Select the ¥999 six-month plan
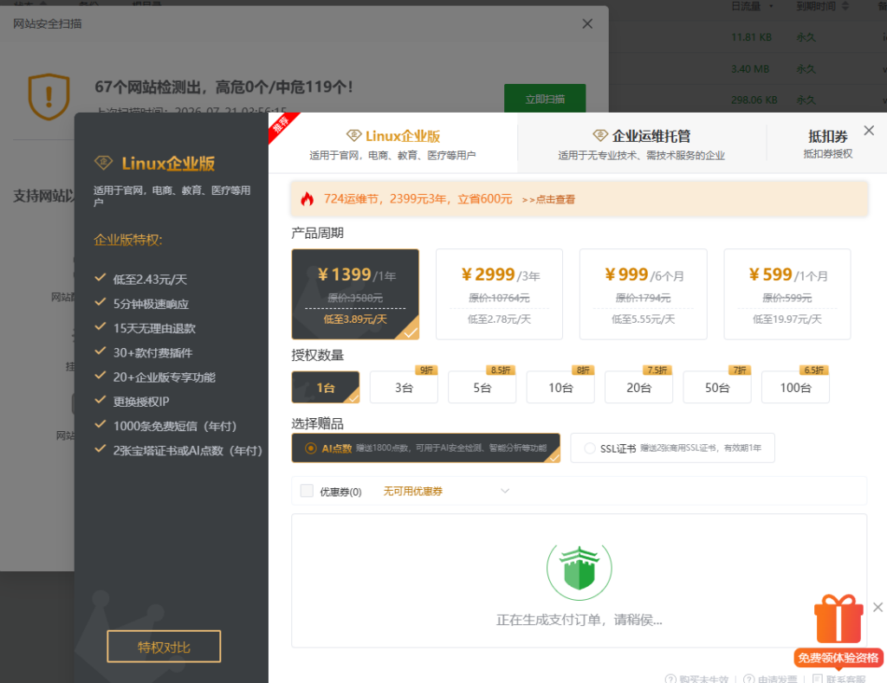 pos(644,294)
